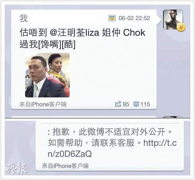This screenshot has height=180, width=195.
Task: Click the [酷] emoticon text
Action: [68, 44]
